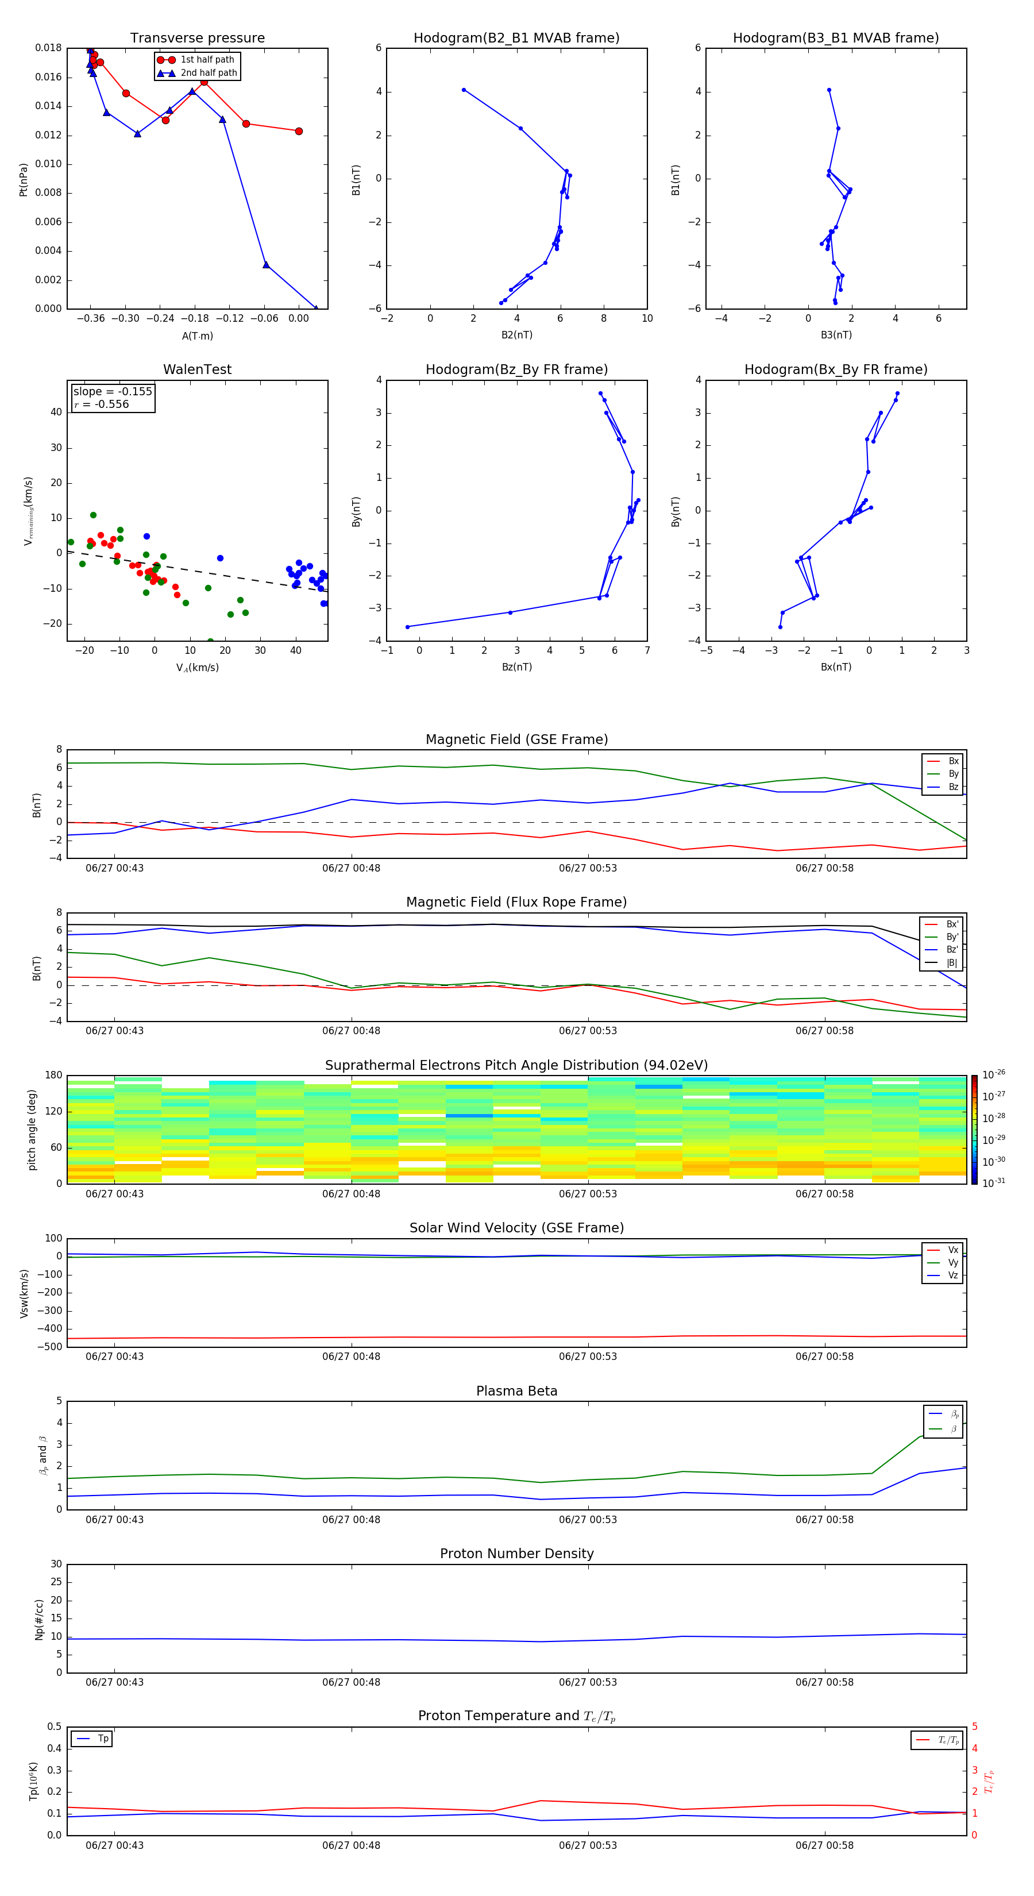Click the 'Plasma Beta' panel title

tap(516, 1391)
